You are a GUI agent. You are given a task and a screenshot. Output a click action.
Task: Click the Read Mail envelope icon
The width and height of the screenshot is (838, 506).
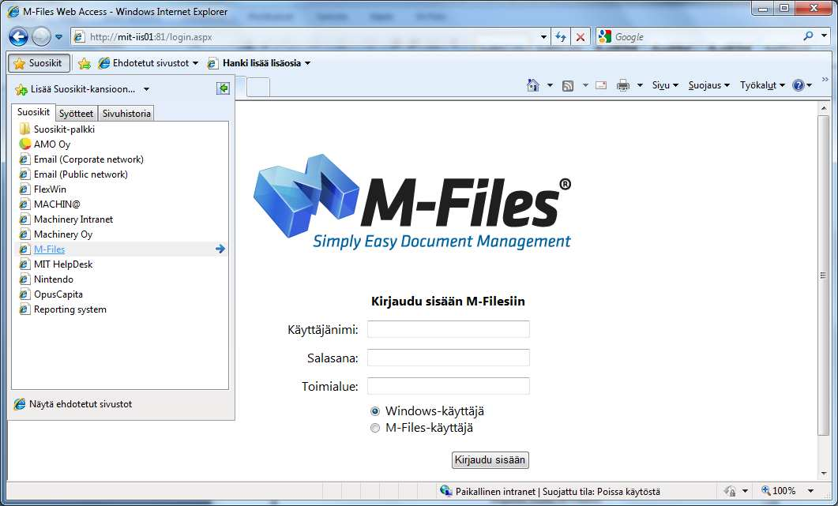[x=601, y=85]
